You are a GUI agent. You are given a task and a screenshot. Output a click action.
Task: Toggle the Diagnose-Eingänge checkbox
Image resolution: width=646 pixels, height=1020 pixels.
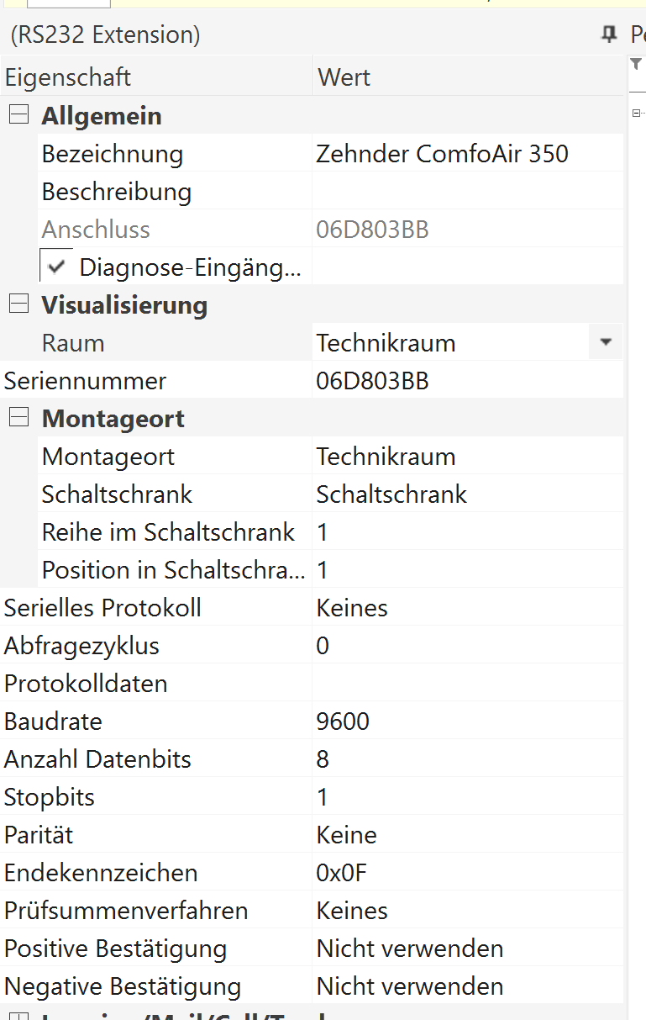57,267
